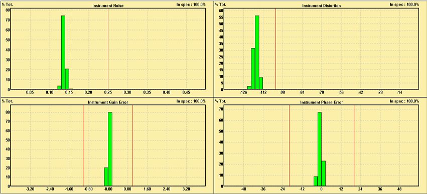Viewport: 427px width, 194px height.
Task: Click right red limit line in Phase Error chart
Action: (x=354, y=145)
